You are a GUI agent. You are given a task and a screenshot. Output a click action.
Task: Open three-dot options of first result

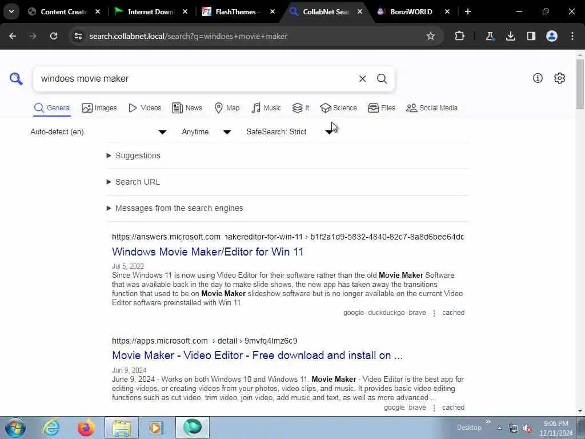pos(434,313)
